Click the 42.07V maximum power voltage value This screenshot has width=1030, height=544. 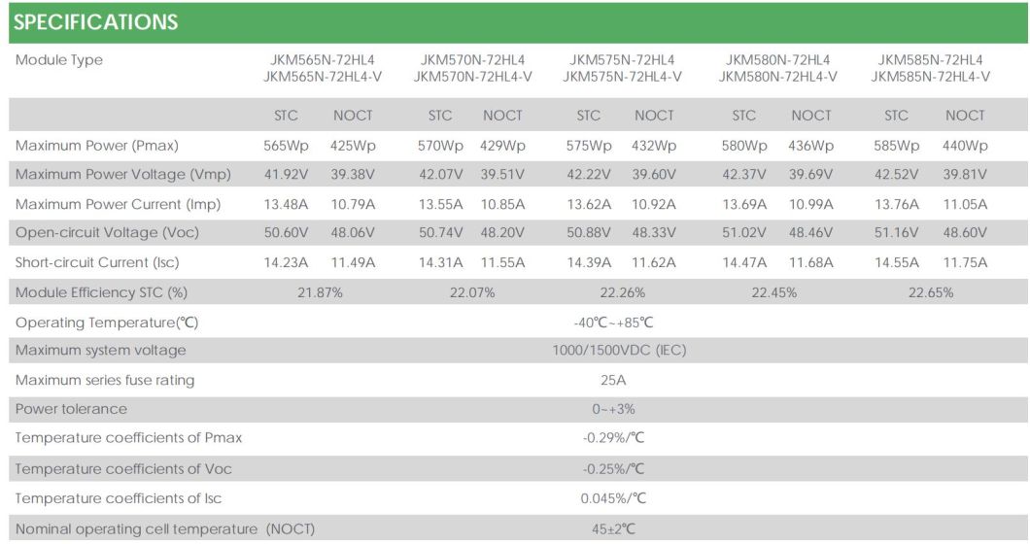(440, 175)
